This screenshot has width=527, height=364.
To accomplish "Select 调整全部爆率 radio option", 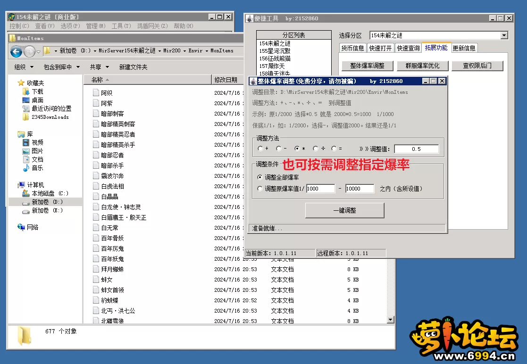I will [x=260, y=177].
